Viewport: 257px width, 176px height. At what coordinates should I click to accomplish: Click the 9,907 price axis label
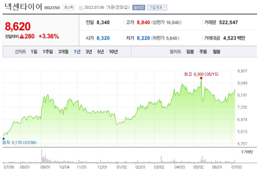242,71
